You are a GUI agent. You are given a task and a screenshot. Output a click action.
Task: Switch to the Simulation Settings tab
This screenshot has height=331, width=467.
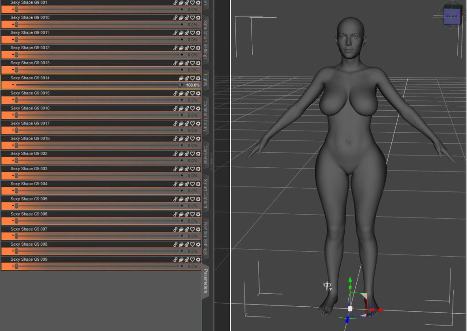pyautogui.click(x=205, y=40)
